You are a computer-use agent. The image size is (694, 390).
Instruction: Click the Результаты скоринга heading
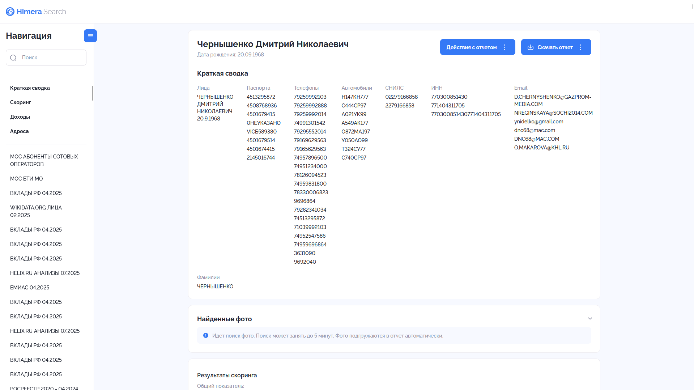[x=227, y=376]
